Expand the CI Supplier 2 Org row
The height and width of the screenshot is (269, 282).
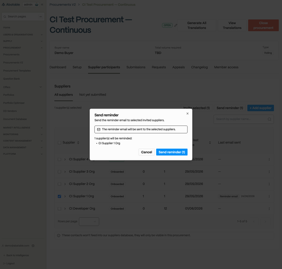pos(65,184)
